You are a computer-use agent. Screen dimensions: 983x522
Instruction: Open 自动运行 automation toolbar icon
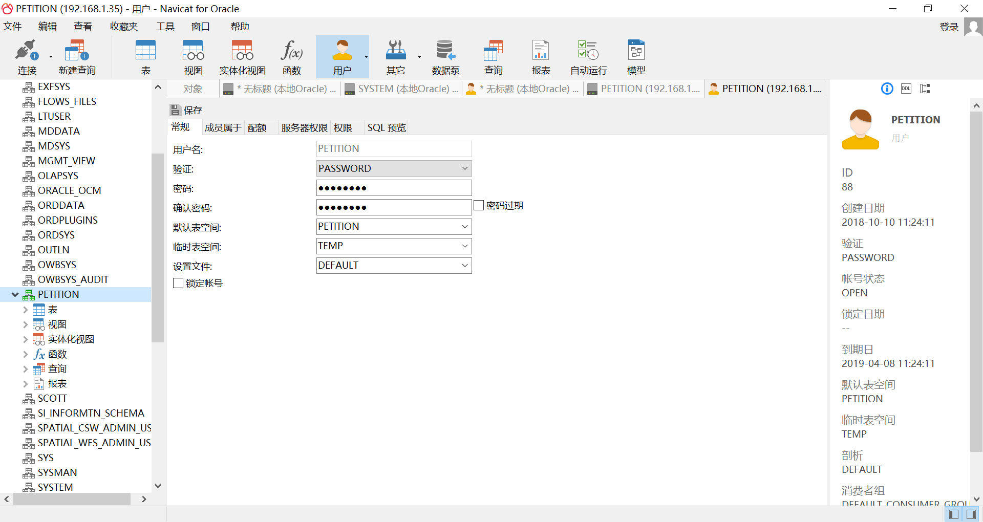click(588, 51)
